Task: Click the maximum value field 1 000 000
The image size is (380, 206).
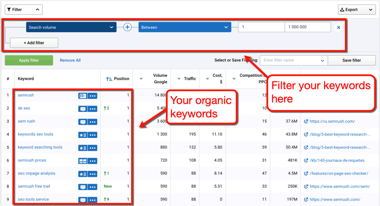Action: (307, 27)
